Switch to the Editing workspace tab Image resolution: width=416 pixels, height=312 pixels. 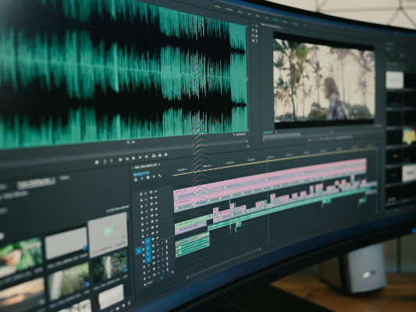[x=240, y=12]
